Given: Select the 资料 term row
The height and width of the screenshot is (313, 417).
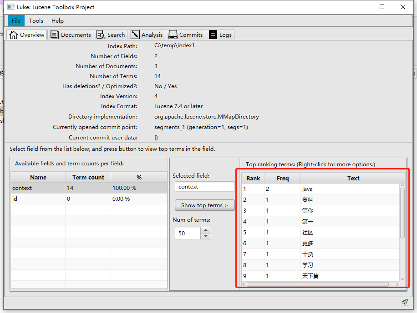Looking at the screenshot, I should pos(320,199).
